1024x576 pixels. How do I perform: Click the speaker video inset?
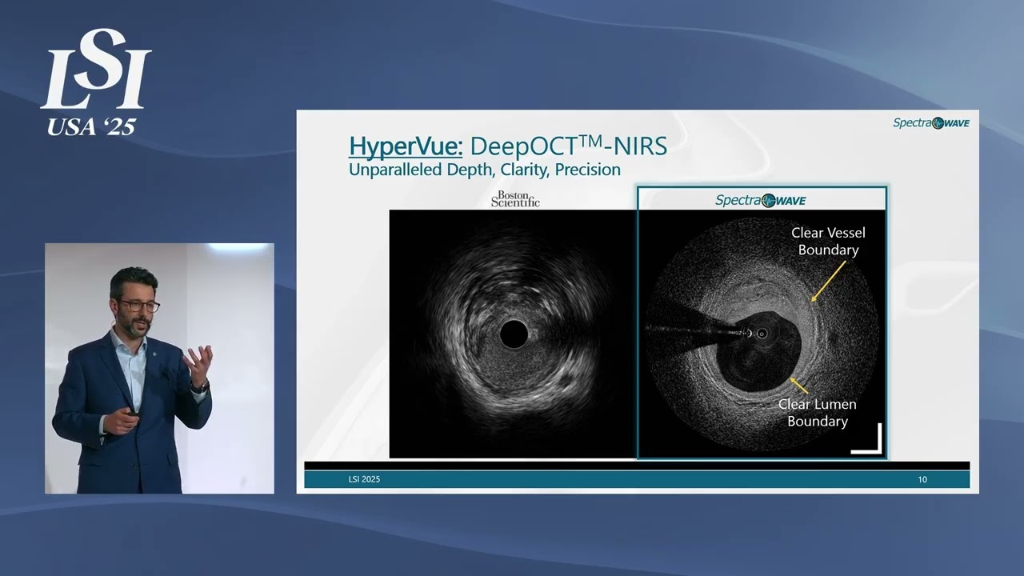pyautogui.click(x=159, y=368)
